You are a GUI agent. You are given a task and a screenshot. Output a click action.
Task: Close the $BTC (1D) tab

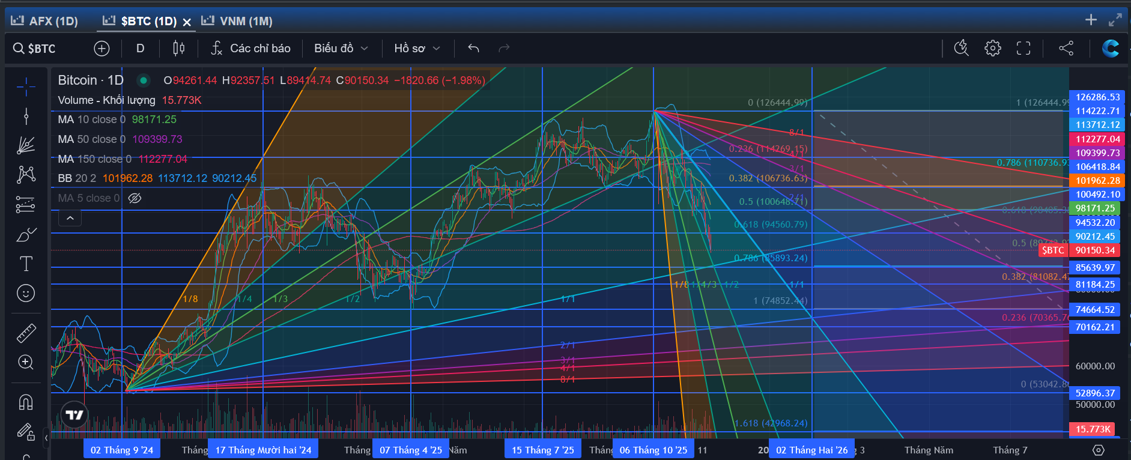187,22
